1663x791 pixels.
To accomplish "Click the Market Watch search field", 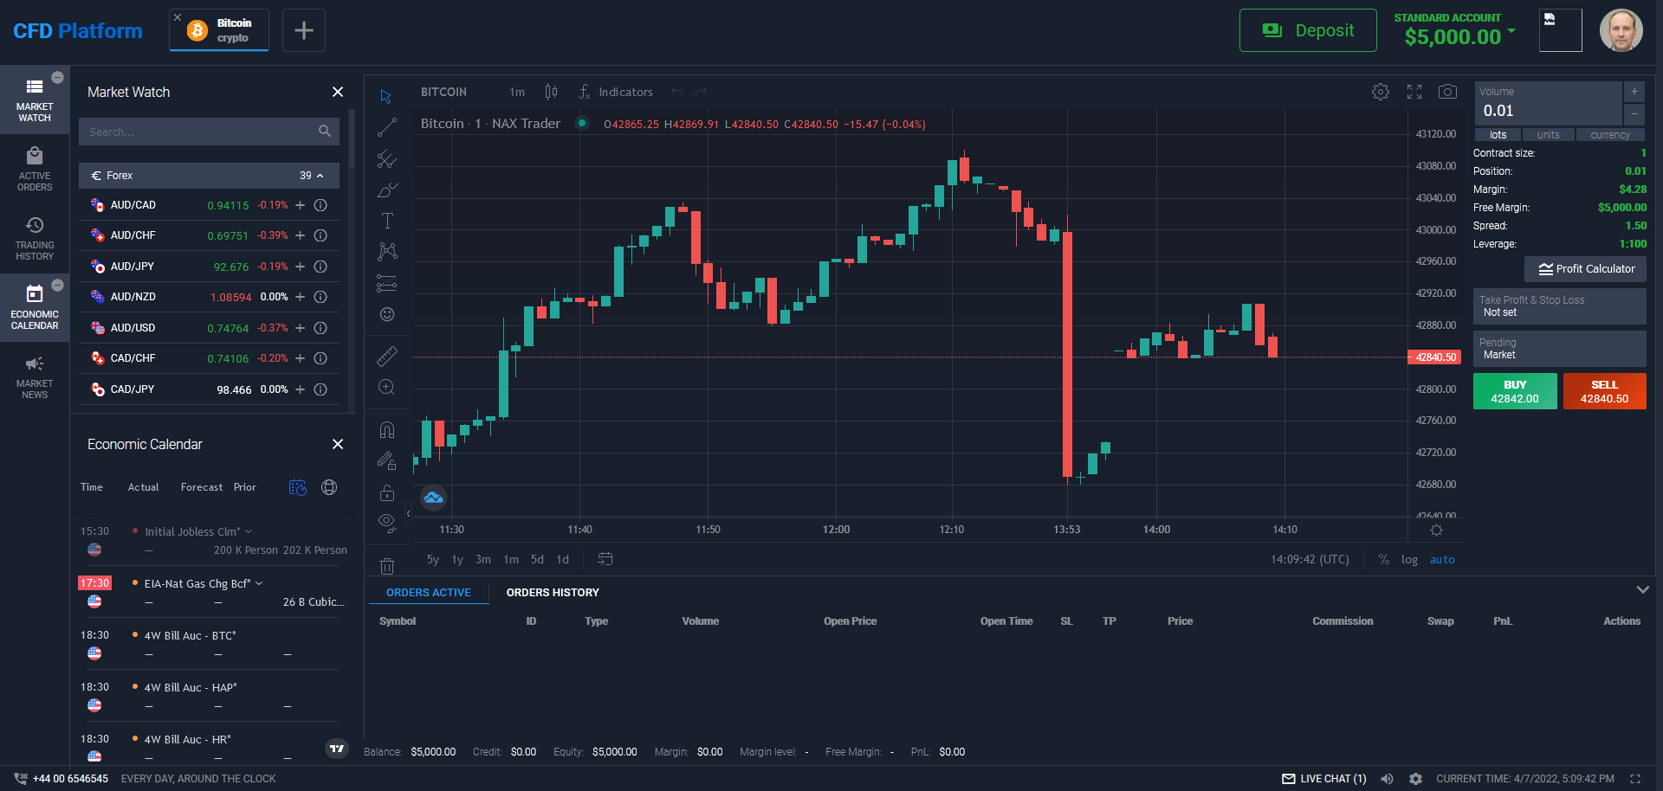I will coord(199,132).
